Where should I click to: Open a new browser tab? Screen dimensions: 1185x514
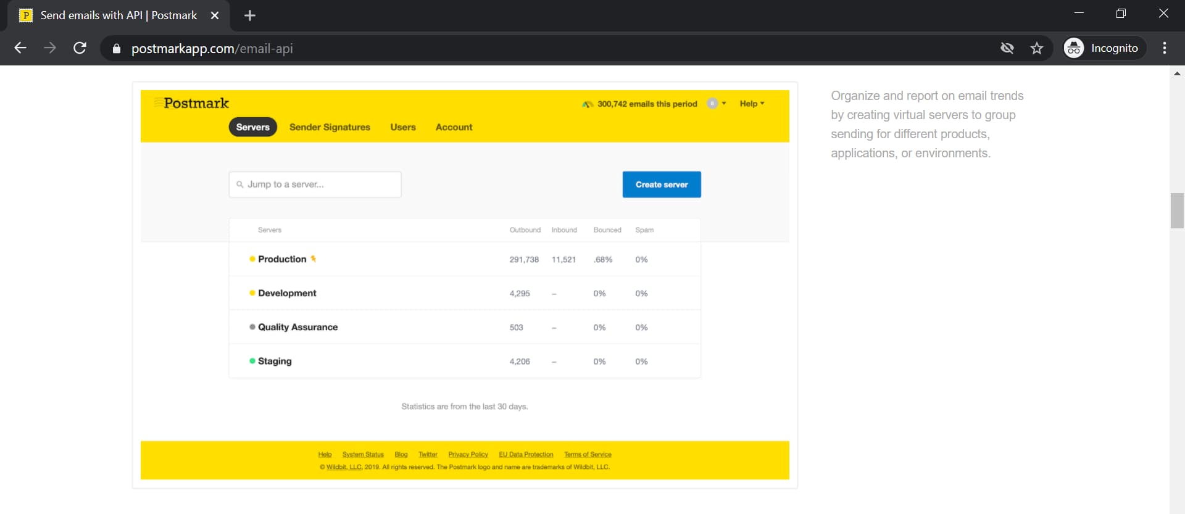click(x=250, y=15)
